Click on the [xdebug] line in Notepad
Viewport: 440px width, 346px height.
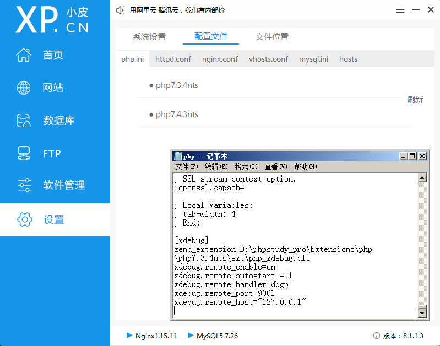pos(192,240)
